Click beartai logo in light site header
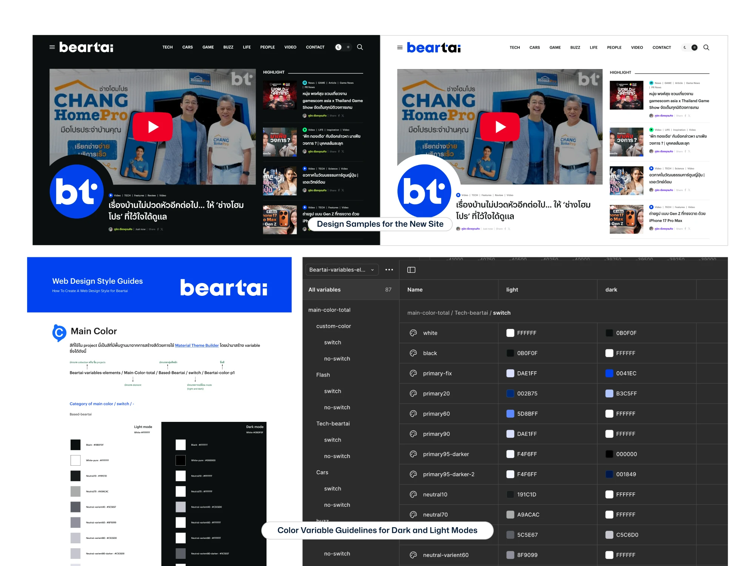755x566 pixels. click(434, 48)
